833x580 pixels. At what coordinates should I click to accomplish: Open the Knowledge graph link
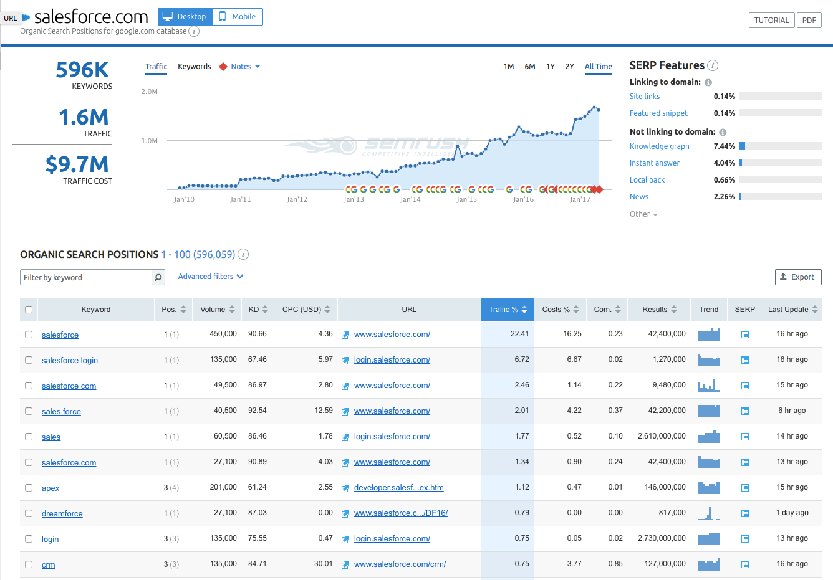(659, 146)
